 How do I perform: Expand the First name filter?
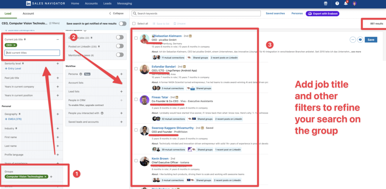pyautogui.click(x=58, y=137)
